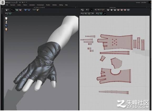
Task: Toggle the avatar display icon in 3D view
Action: (x=6, y=22)
